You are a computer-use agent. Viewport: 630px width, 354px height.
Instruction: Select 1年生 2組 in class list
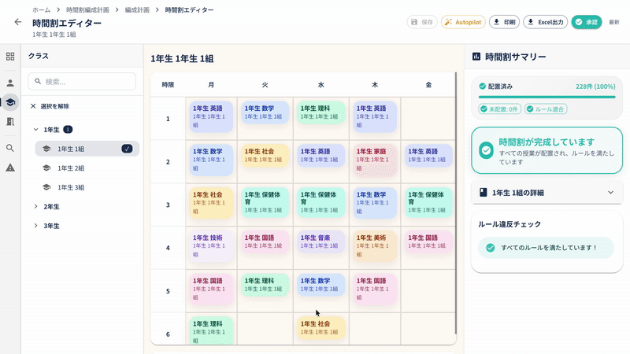point(71,168)
